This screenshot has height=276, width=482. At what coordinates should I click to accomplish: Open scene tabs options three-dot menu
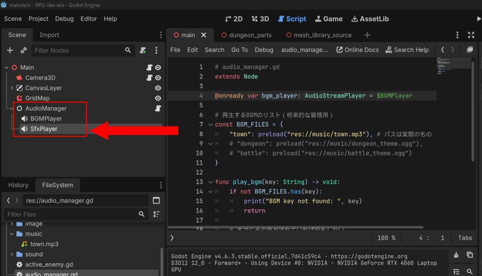tap(458, 35)
